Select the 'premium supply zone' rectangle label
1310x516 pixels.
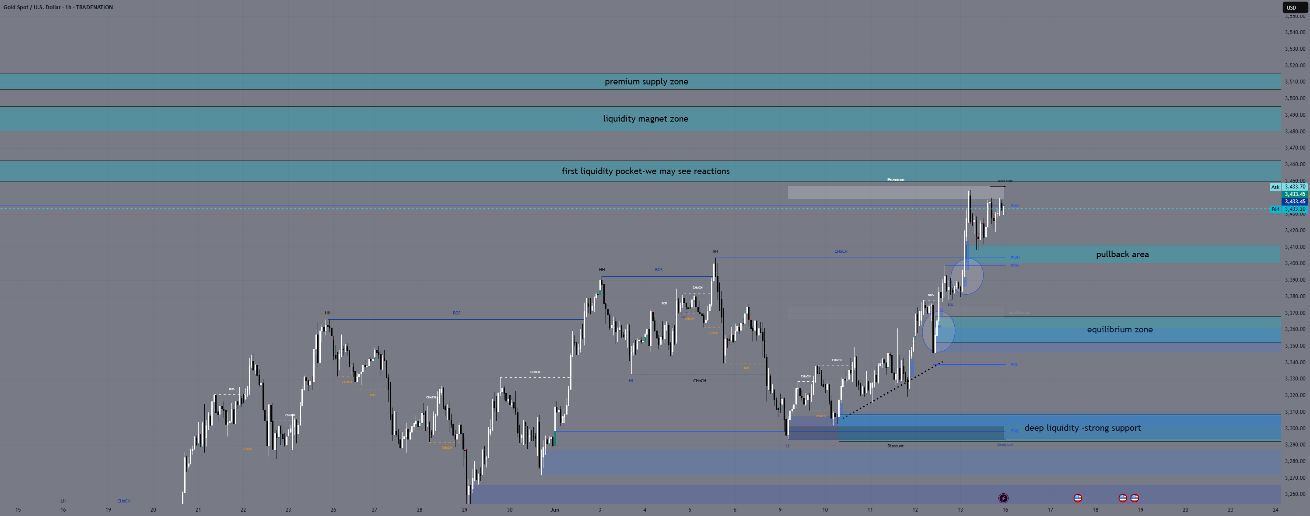pos(646,81)
